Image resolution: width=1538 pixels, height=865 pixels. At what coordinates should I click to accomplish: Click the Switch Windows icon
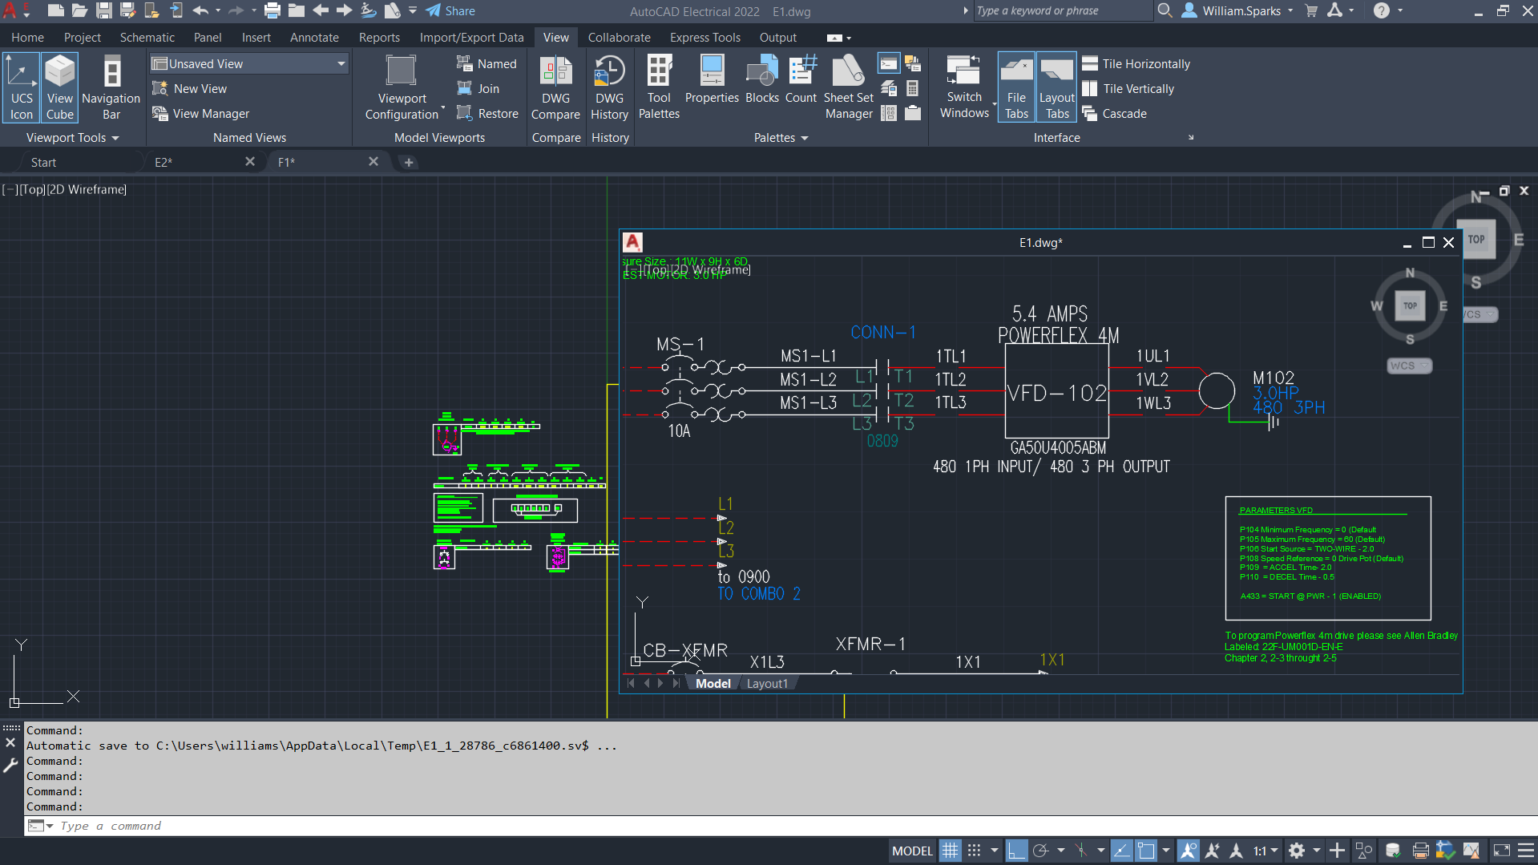[x=963, y=71]
